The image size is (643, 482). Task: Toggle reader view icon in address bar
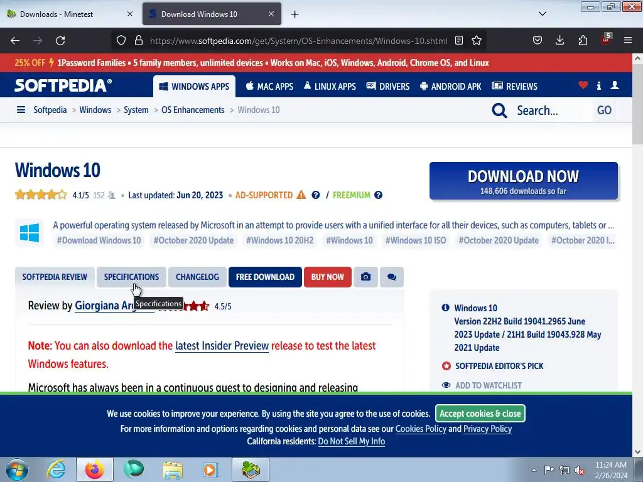point(459,41)
